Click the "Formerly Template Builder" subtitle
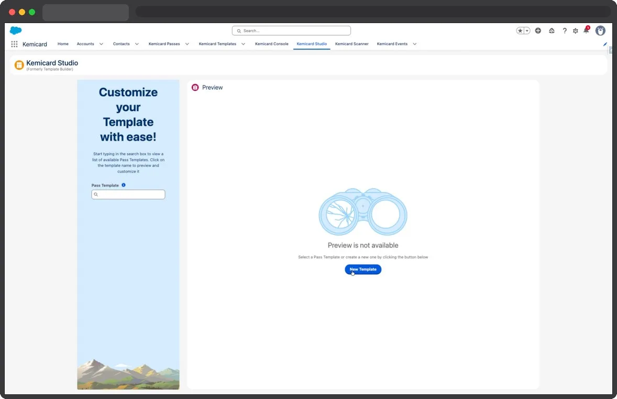The height and width of the screenshot is (399, 617). [50, 69]
